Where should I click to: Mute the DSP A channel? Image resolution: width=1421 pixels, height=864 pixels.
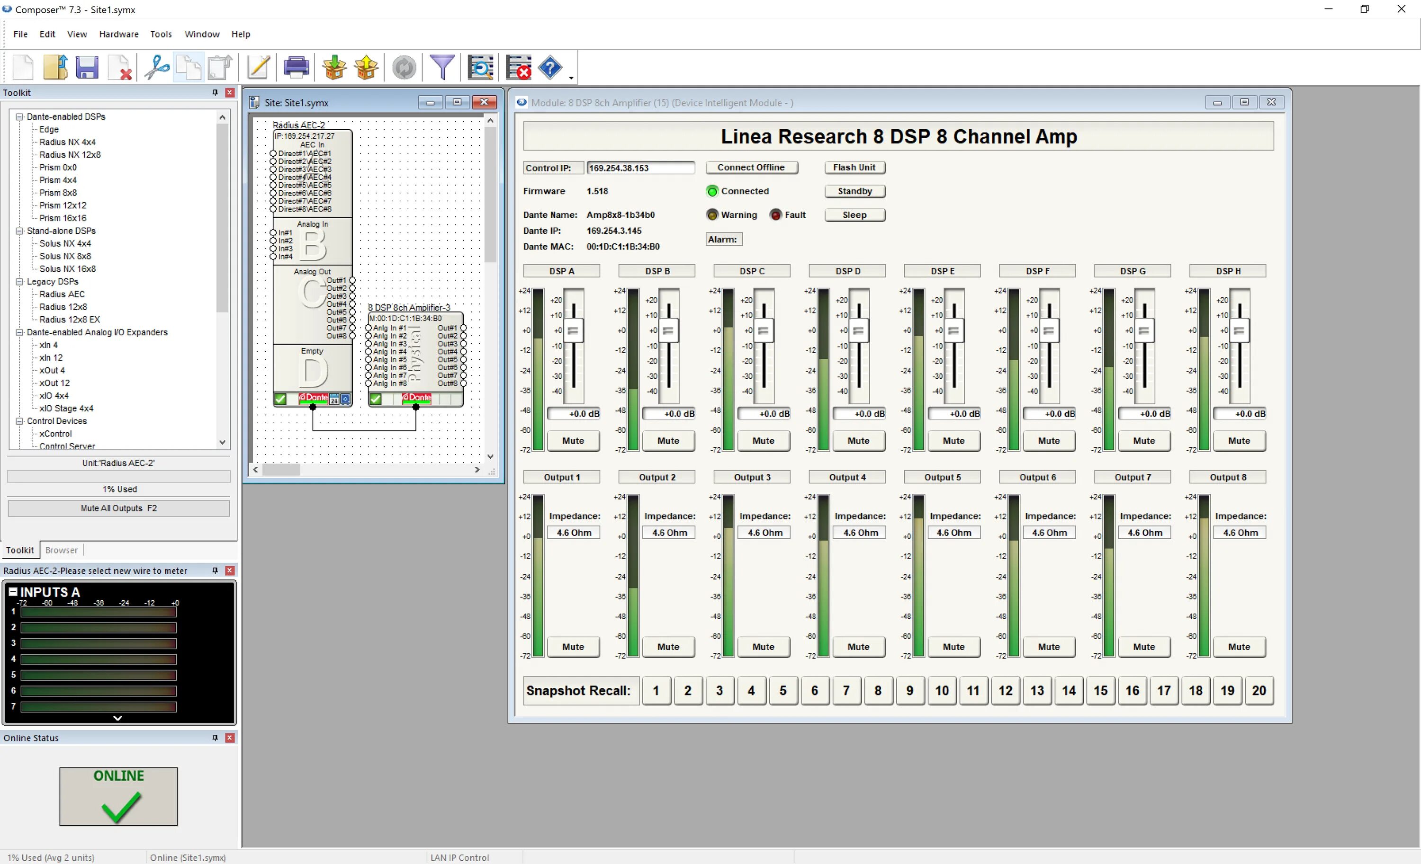click(x=573, y=440)
